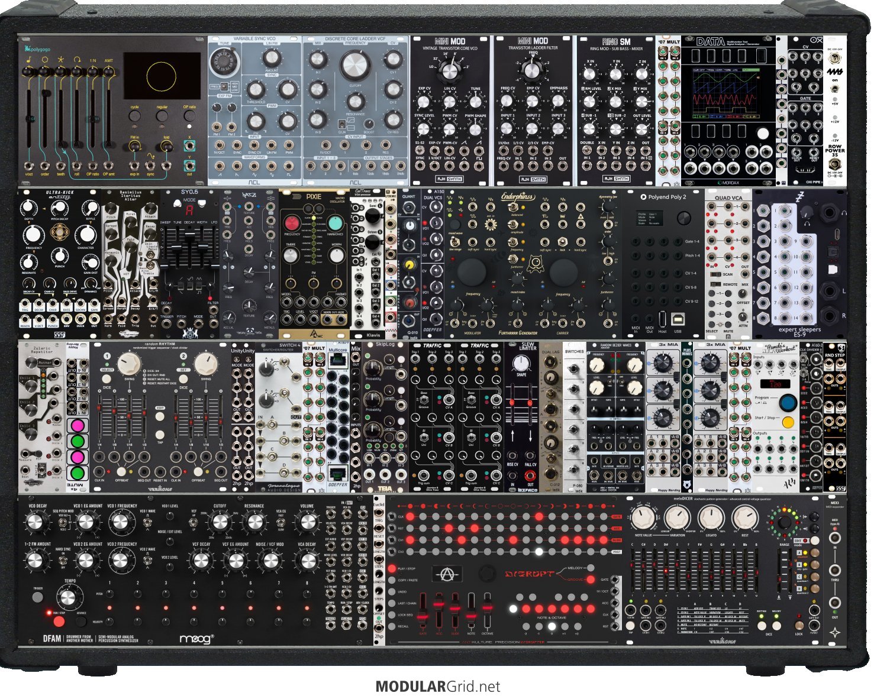Click LEGATO knob on meloDICER

[x=711, y=517]
